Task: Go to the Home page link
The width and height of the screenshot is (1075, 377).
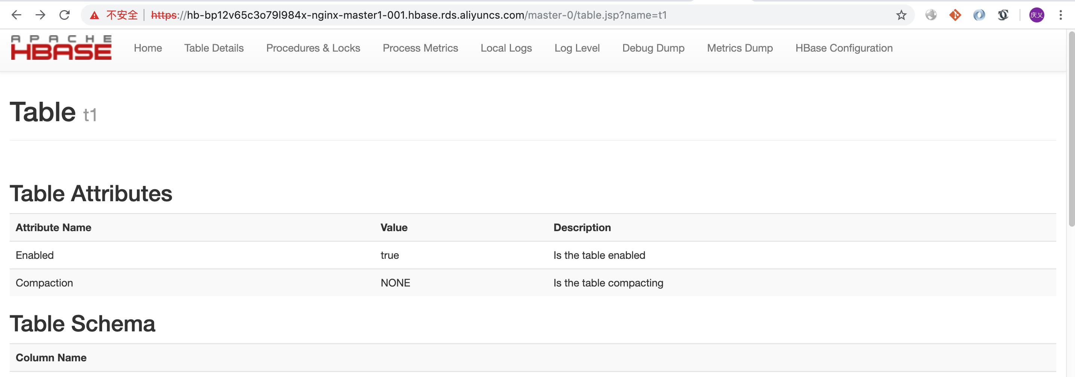Action: 148,48
